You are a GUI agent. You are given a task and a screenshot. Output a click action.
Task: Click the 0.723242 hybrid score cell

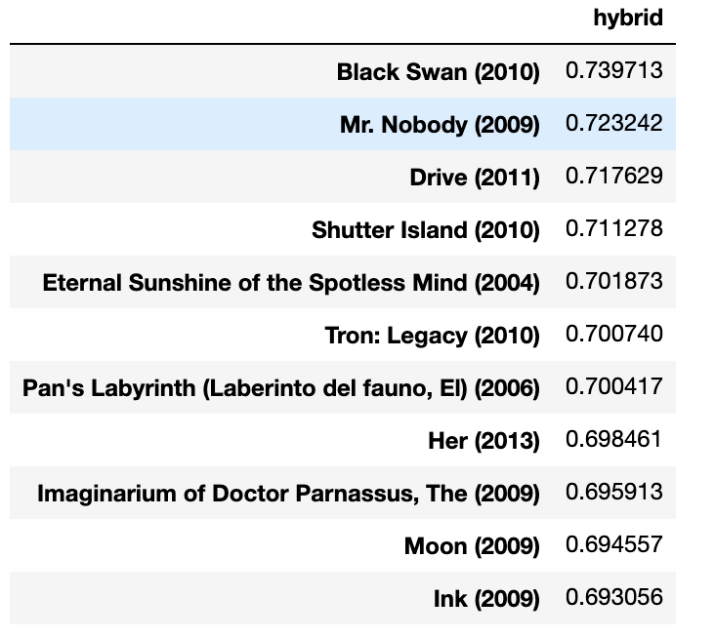(x=613, y=124)
